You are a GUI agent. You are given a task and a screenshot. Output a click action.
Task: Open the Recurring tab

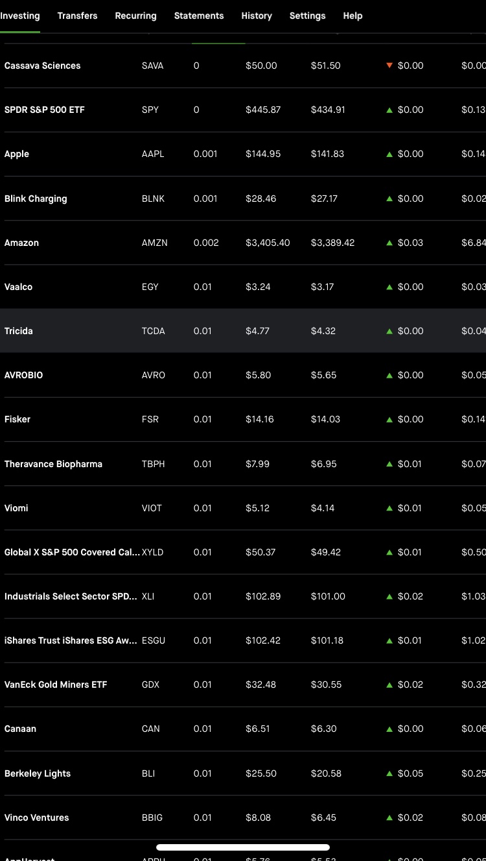coord(135,16)
